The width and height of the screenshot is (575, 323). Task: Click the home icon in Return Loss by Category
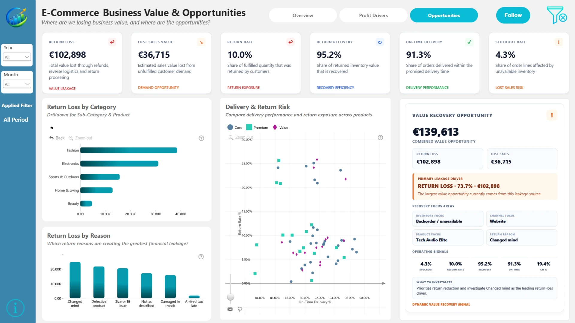[52, 128]
